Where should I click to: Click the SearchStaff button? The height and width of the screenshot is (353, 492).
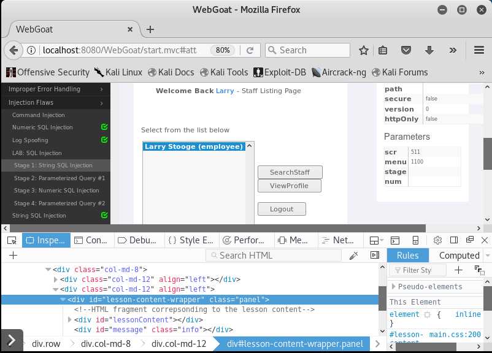click(290, 172)
